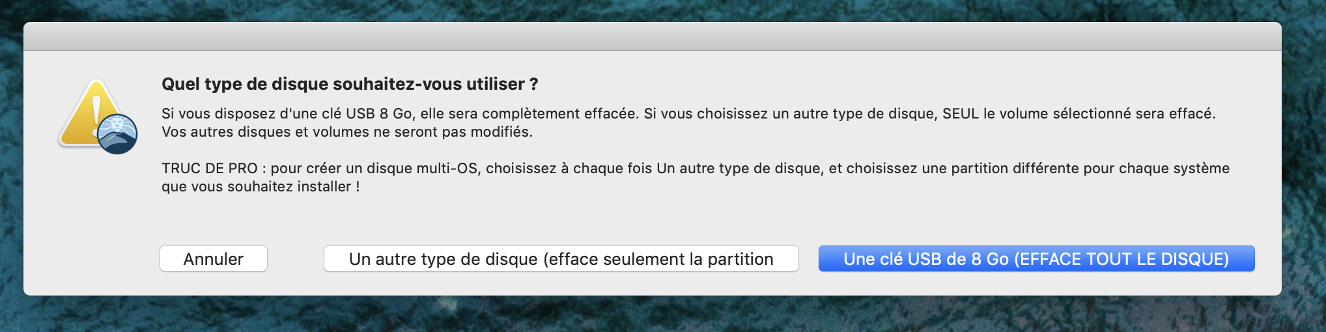Click the line 'que vous souhaitez installer !'
Viewport: 1326px width, 332px height.
(261, 186)
